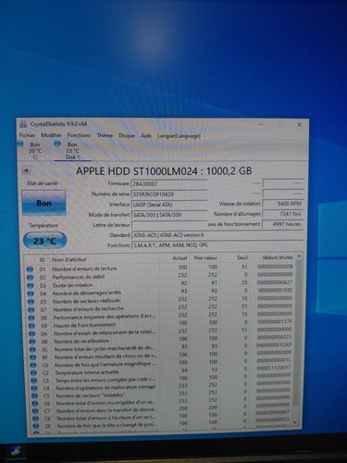The height and width of the screenshot is (463, 347).
Task: Click the Interface field UASP (Serial ATA)
Action: coord(169,205)
